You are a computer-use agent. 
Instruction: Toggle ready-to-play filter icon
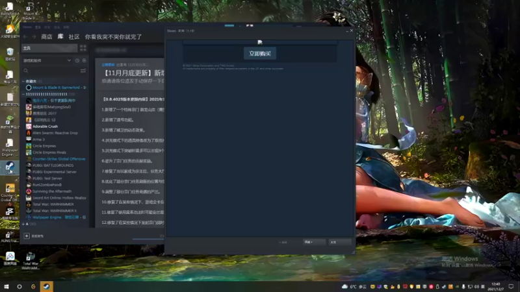pyautogui.click(x=84, y=60)
